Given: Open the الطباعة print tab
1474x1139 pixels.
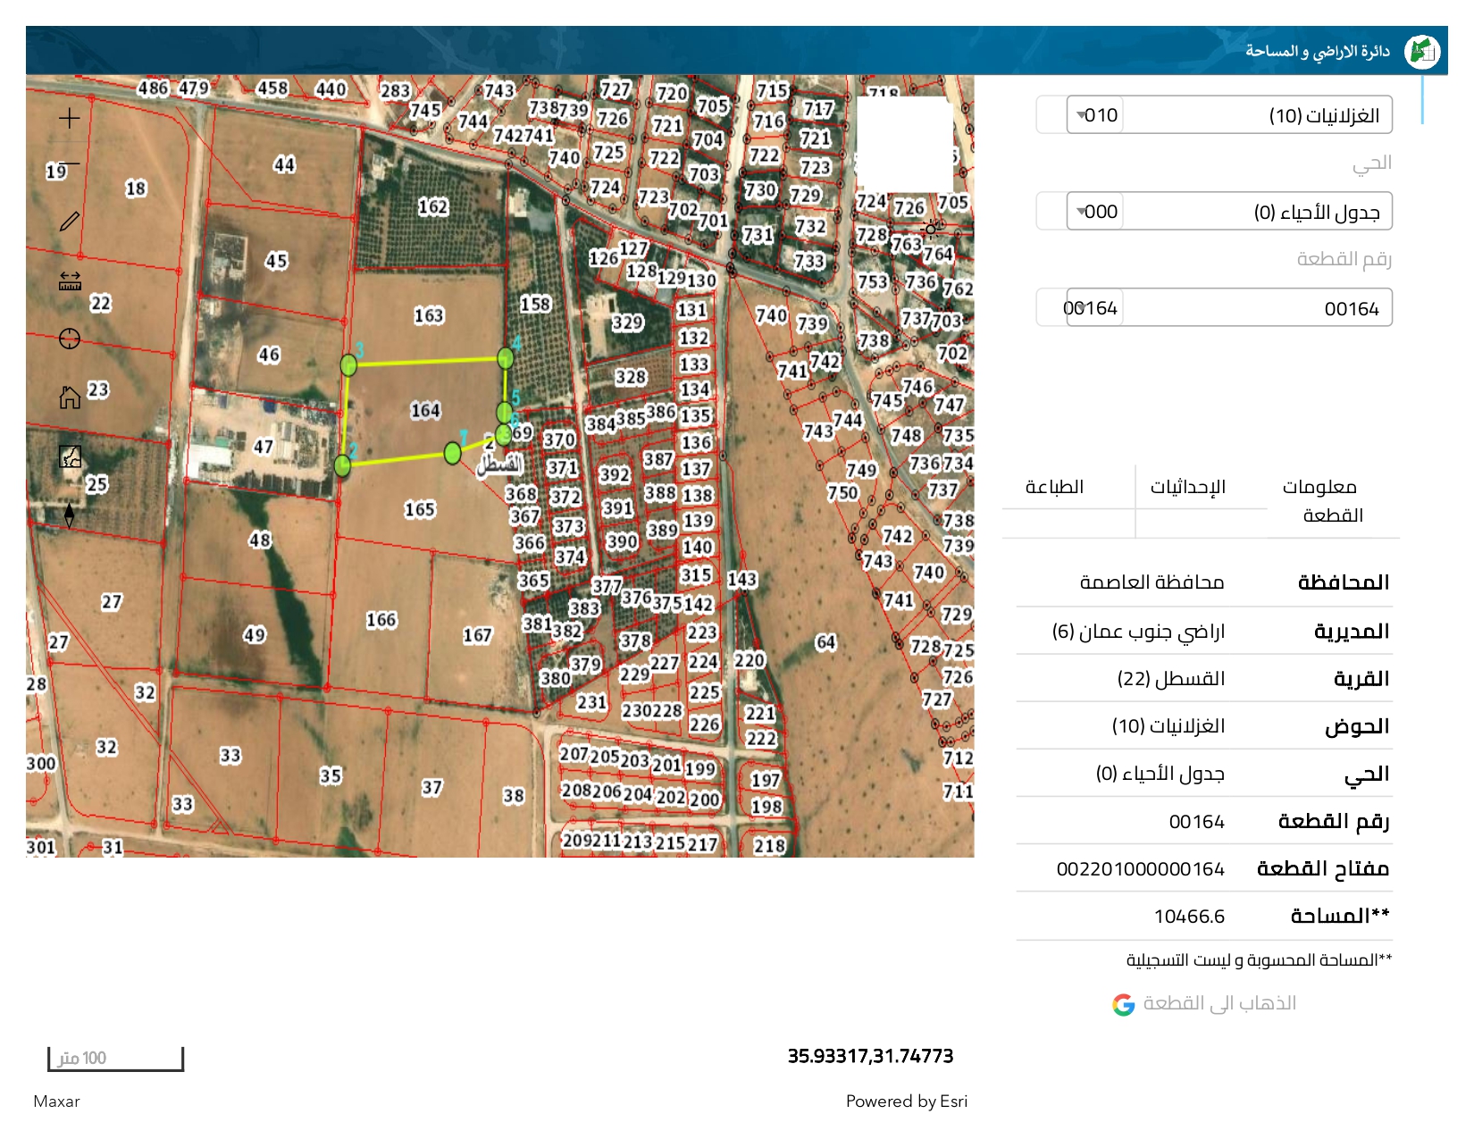Looking at the screenshot, I should coord(1054,487).
